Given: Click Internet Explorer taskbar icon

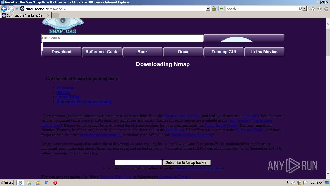Looking at the screenshot, I should pyautogui.click(x=20, y=183).
